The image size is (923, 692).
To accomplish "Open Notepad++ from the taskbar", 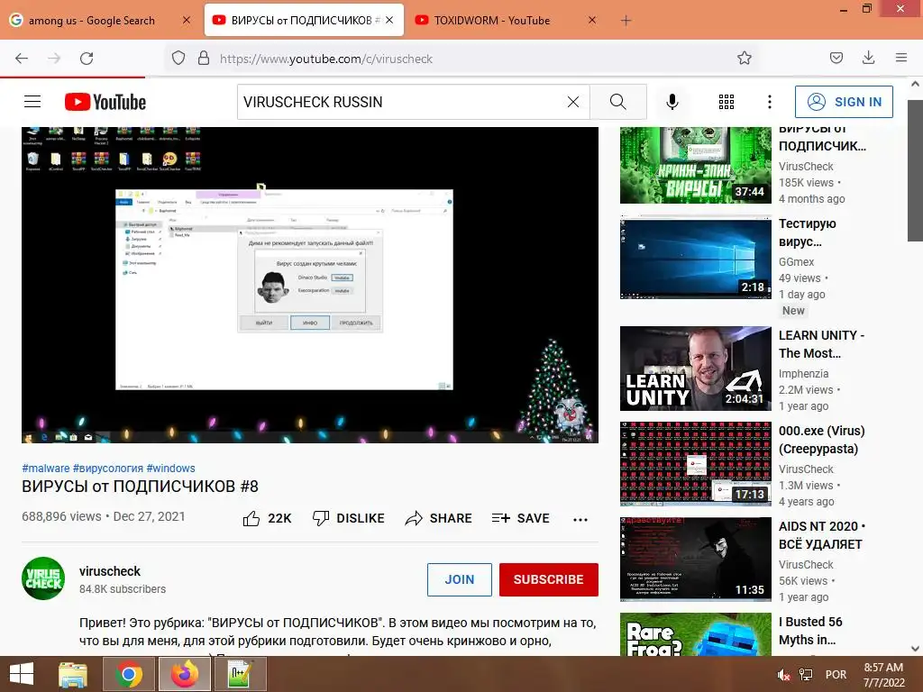I will pyautogui.click(x=240, y=674).
